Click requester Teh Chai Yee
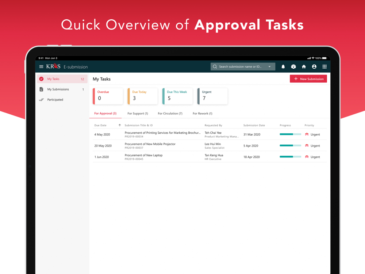Image resolution: width=365 pixels, height=274 pixels. pyautogui.click(x=213, y=133)
